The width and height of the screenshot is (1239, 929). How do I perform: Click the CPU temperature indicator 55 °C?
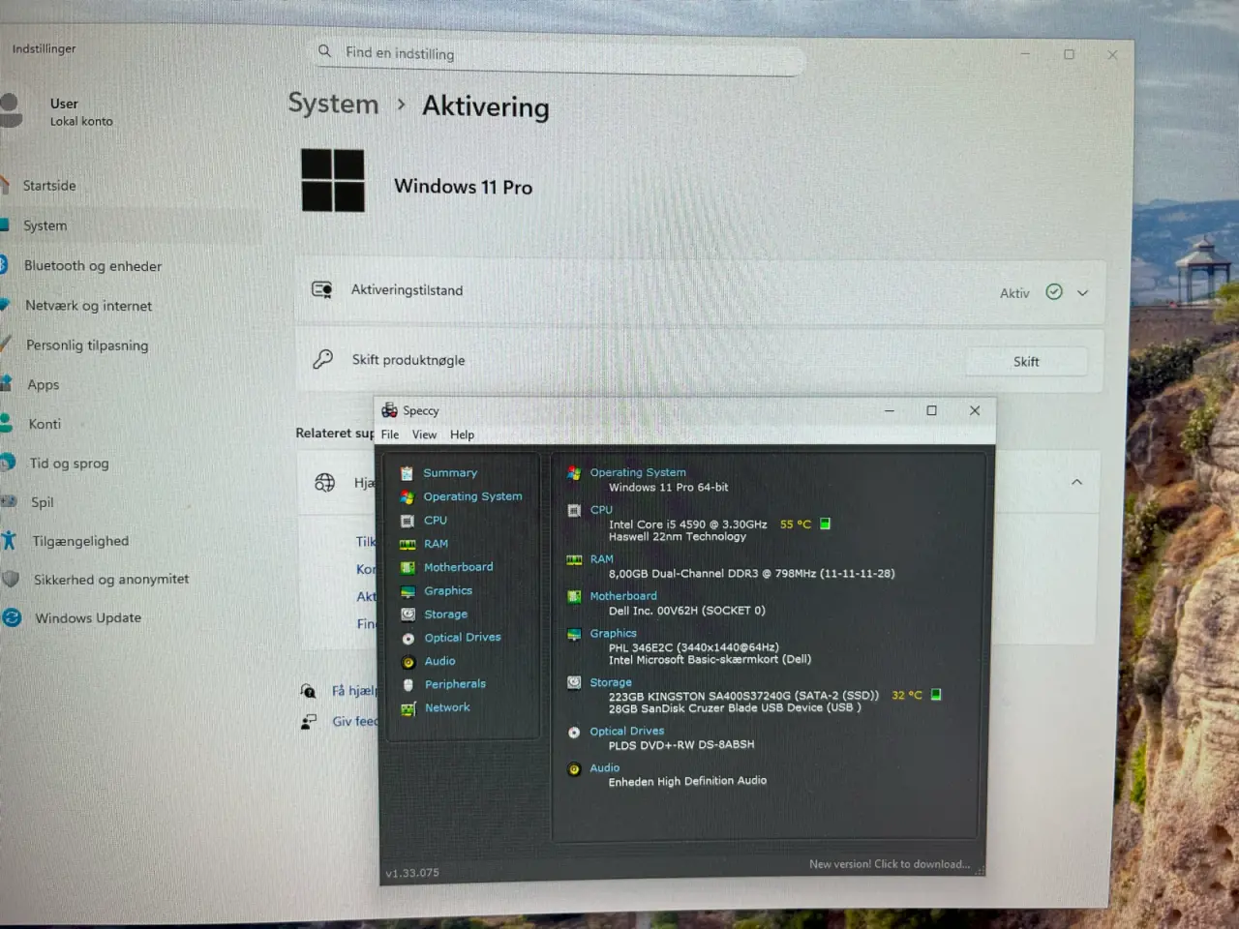[796, 524]
